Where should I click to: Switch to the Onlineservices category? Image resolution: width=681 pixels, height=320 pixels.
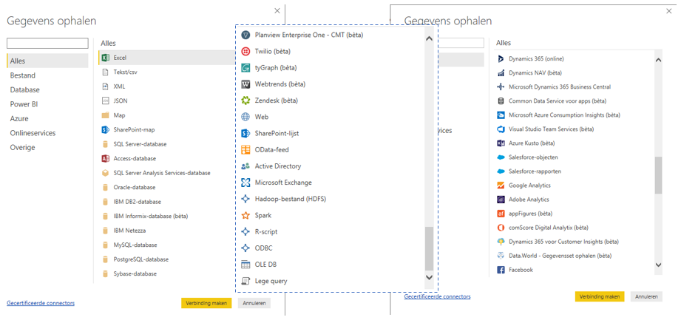pos(33,133)
